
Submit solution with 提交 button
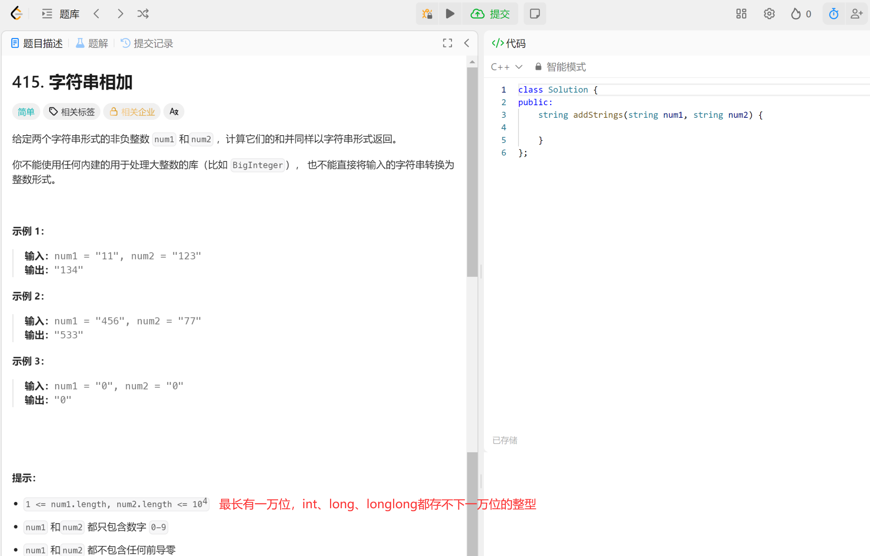(490, 14)
